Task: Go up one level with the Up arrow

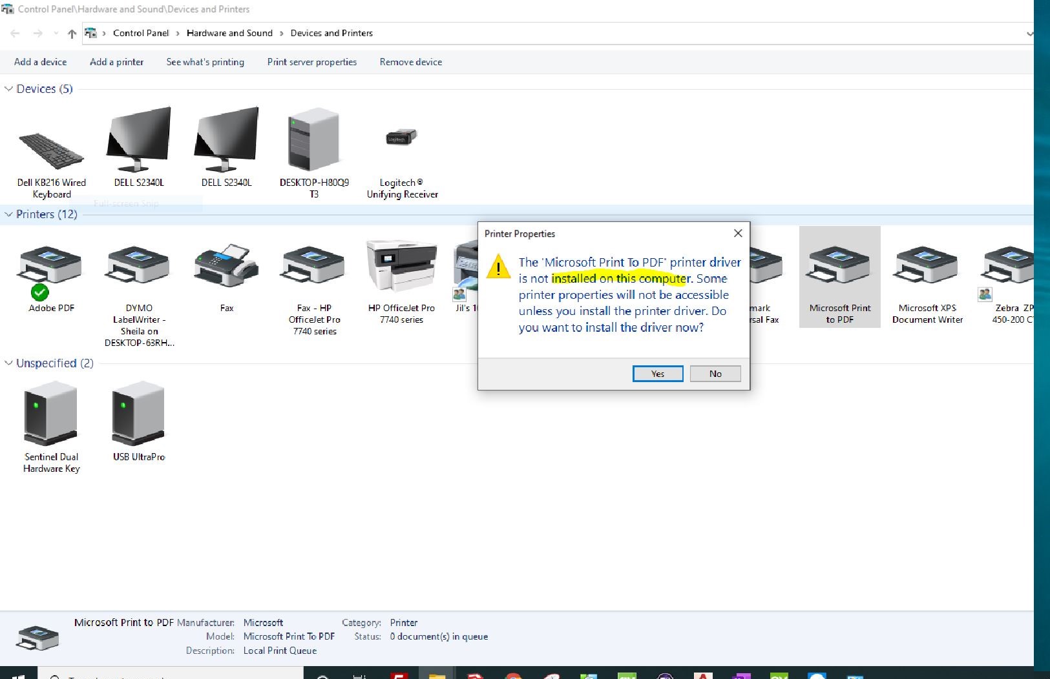Action: tap(72, 34)
